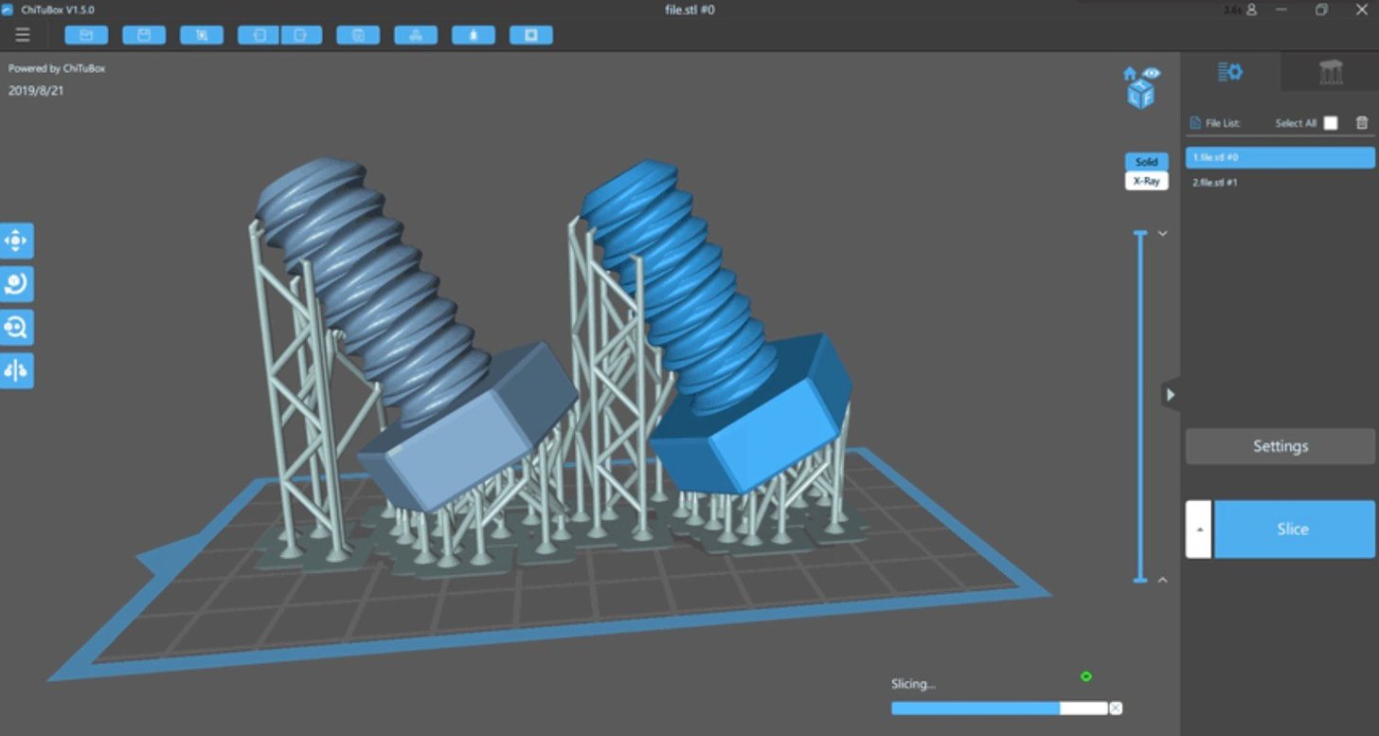Click the Save Project toolbar icon
This screenshot has width=1379, height=736.
(144, 35)
